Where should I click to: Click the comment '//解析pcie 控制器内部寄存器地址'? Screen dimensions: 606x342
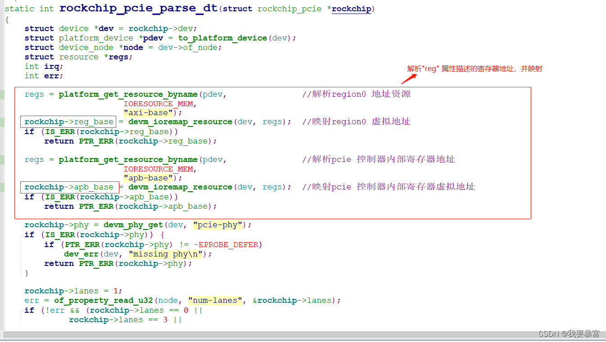(378, 159)
